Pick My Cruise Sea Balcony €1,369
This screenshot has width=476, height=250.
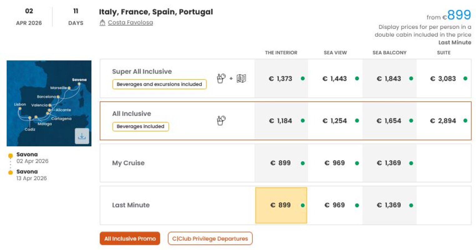pos(389,163)
